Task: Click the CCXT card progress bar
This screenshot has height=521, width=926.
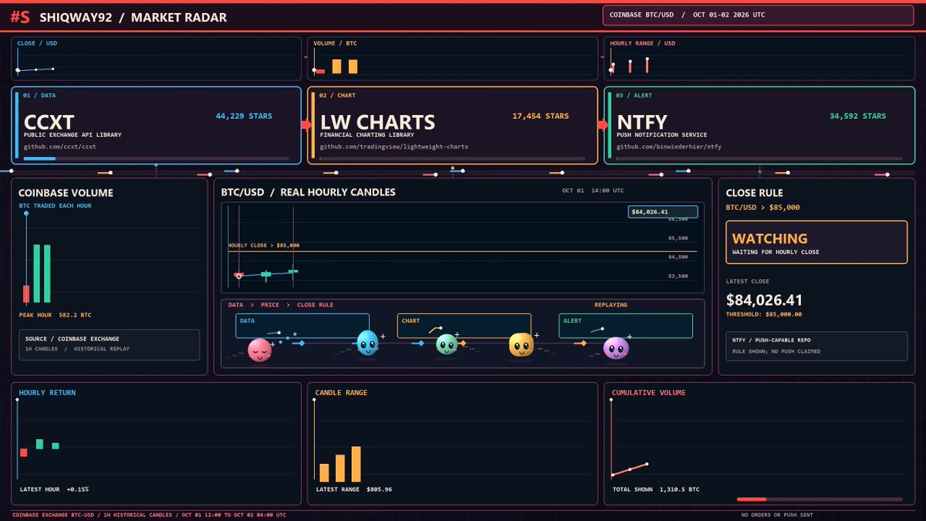Action: 157,159
